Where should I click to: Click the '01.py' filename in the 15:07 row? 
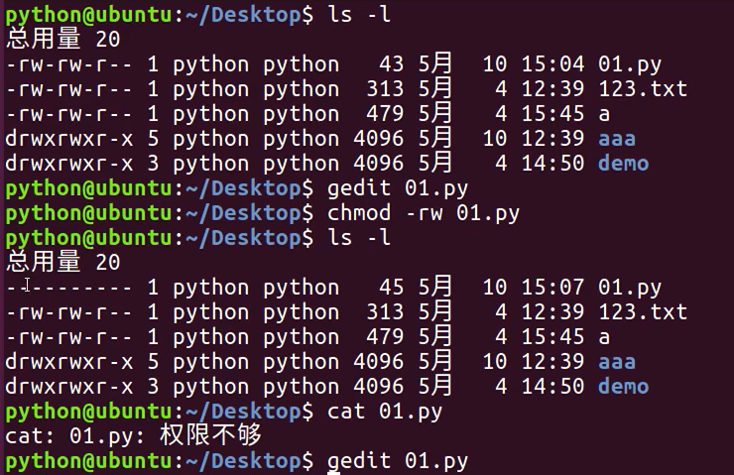630,289
